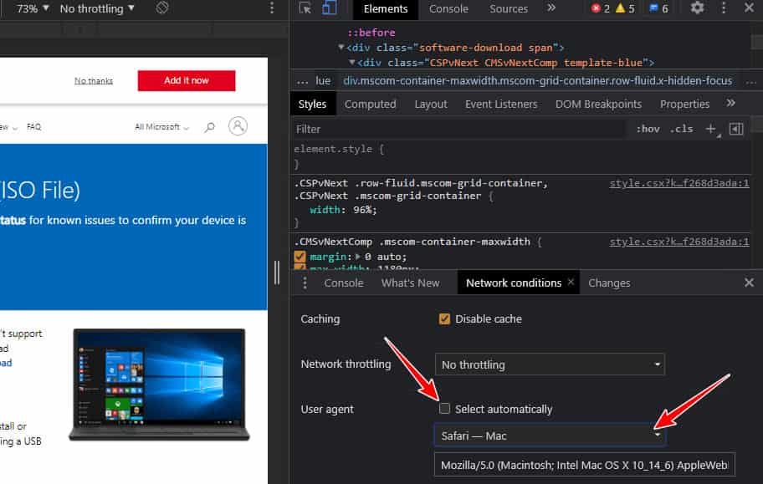Open device toolbar three-dot menu
Image resolution: width=763 pixels, height=484 pixels.
(272, 8)
